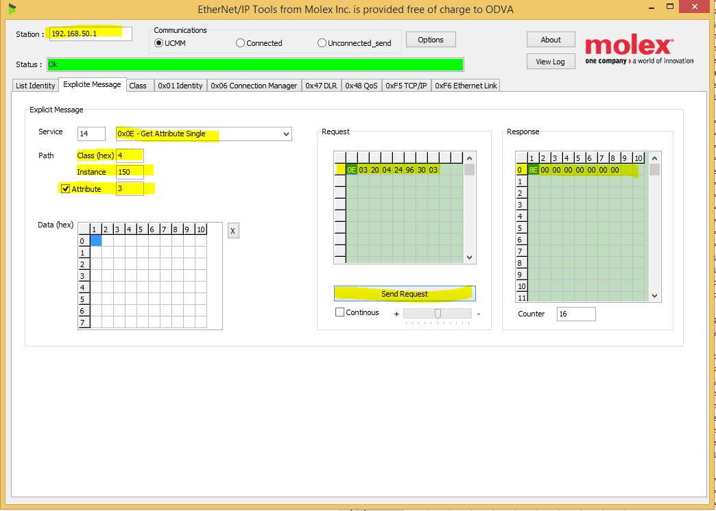Open the 0x06 Connection Manager tab
Image resolution: width=716 pixels, height=511 pixels.
254,86
